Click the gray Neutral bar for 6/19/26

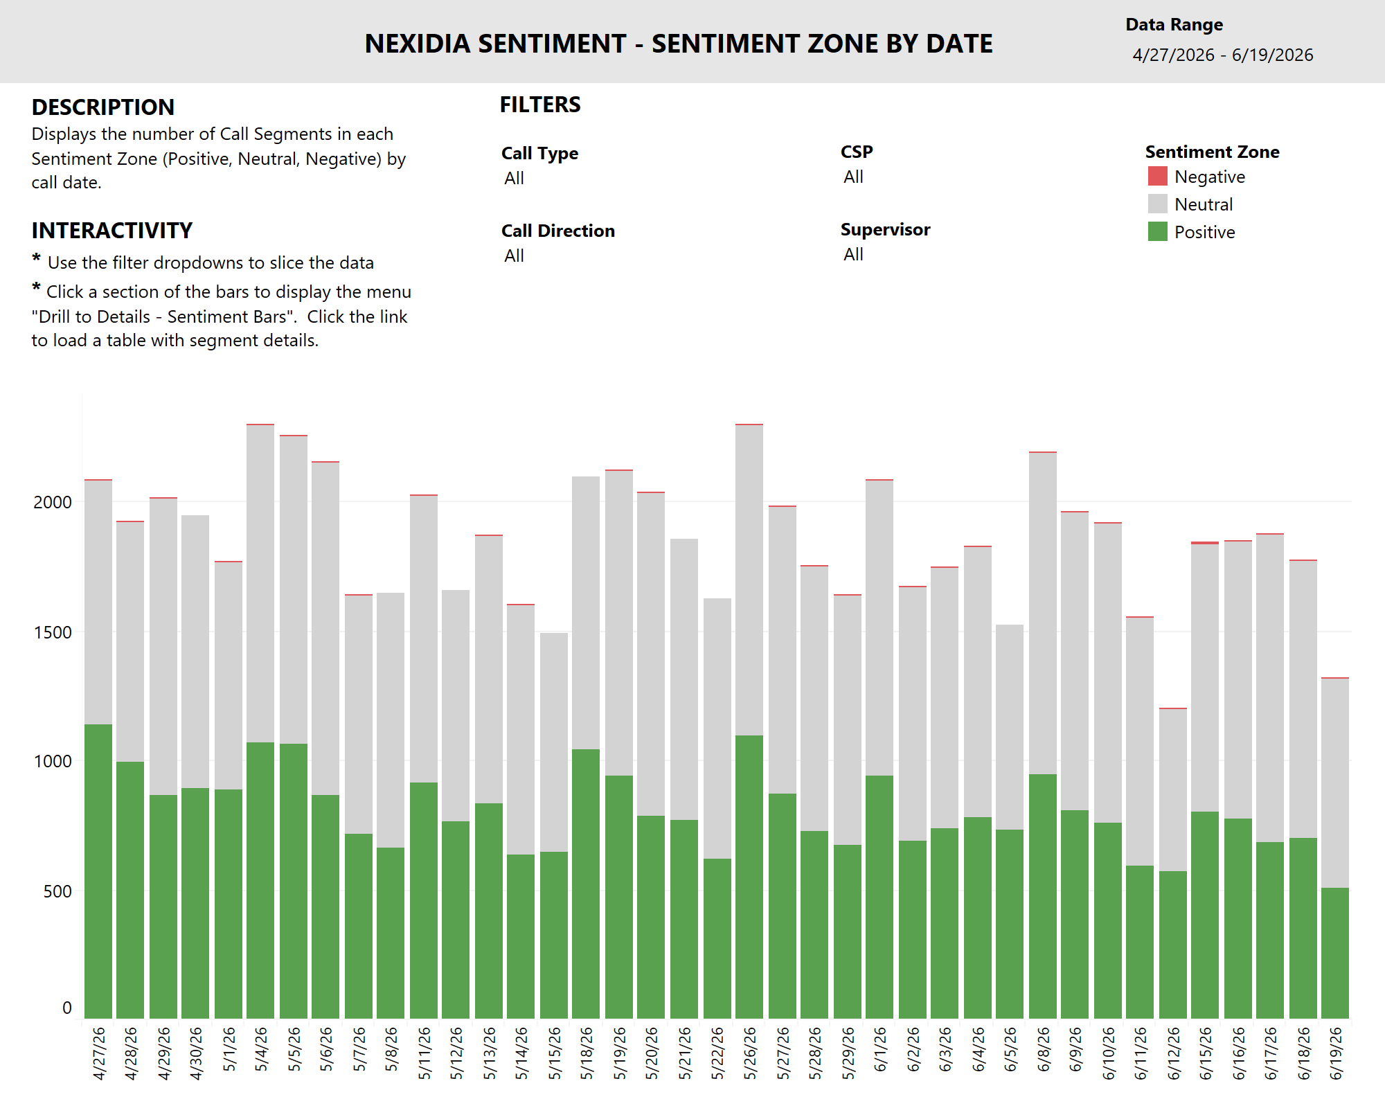[1335, 783]
